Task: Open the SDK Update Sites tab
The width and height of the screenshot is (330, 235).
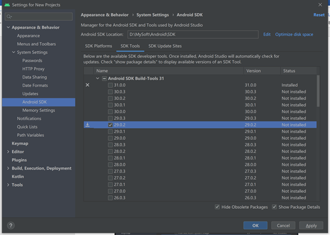Action: click(x=165, y=46)
